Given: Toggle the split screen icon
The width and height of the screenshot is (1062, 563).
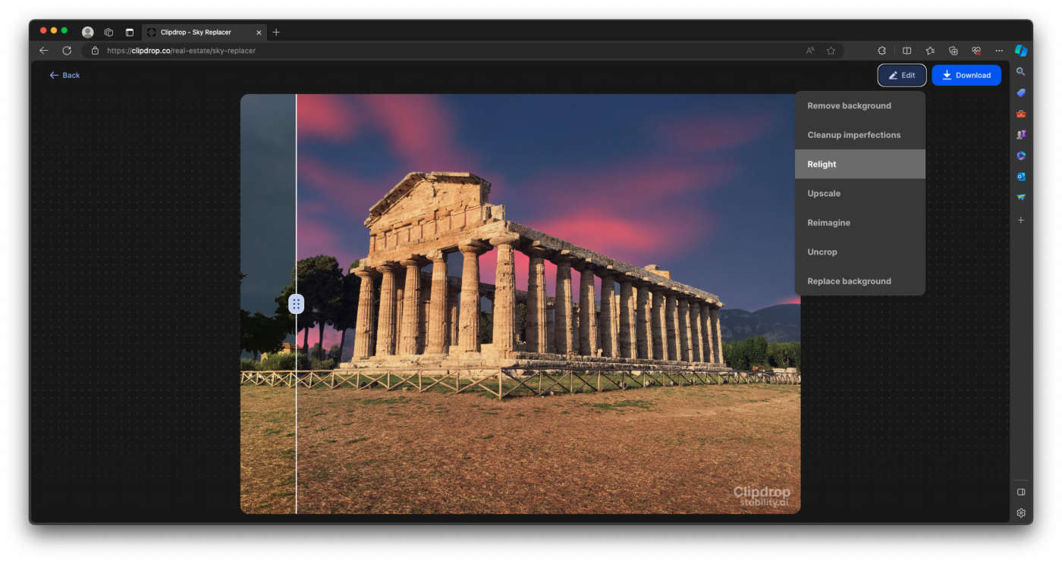Looking at the screenshot, I should 906,51.
